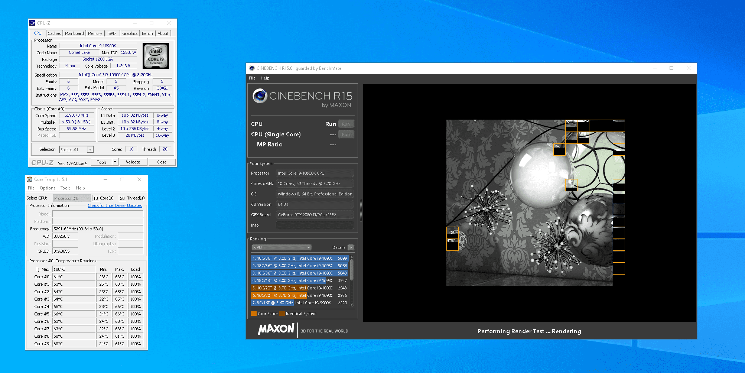Select ranking row 5 scoring 2943
This screenshot has width=745, height=373.
[300, 288]
